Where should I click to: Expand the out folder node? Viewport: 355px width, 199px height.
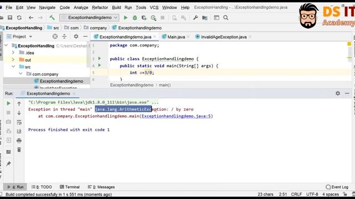13,60
